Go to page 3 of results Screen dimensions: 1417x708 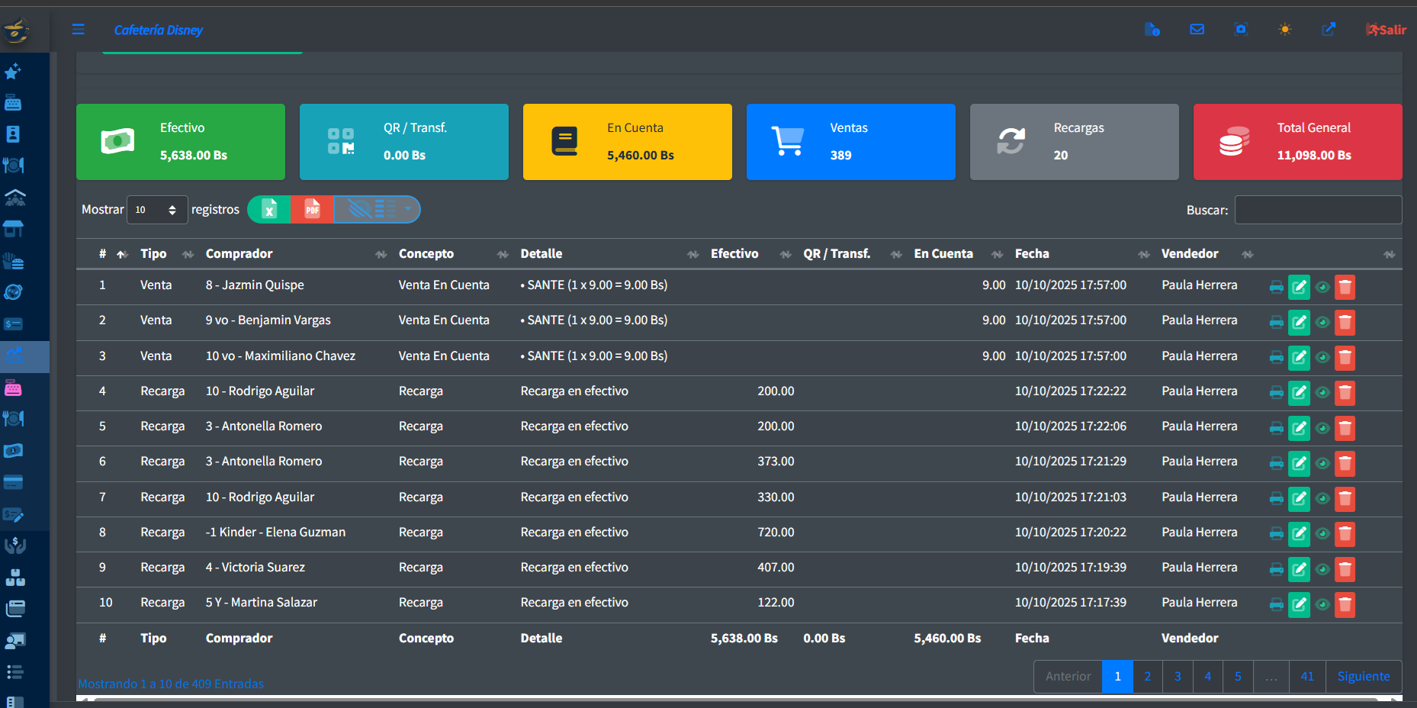coord(1178,676)
